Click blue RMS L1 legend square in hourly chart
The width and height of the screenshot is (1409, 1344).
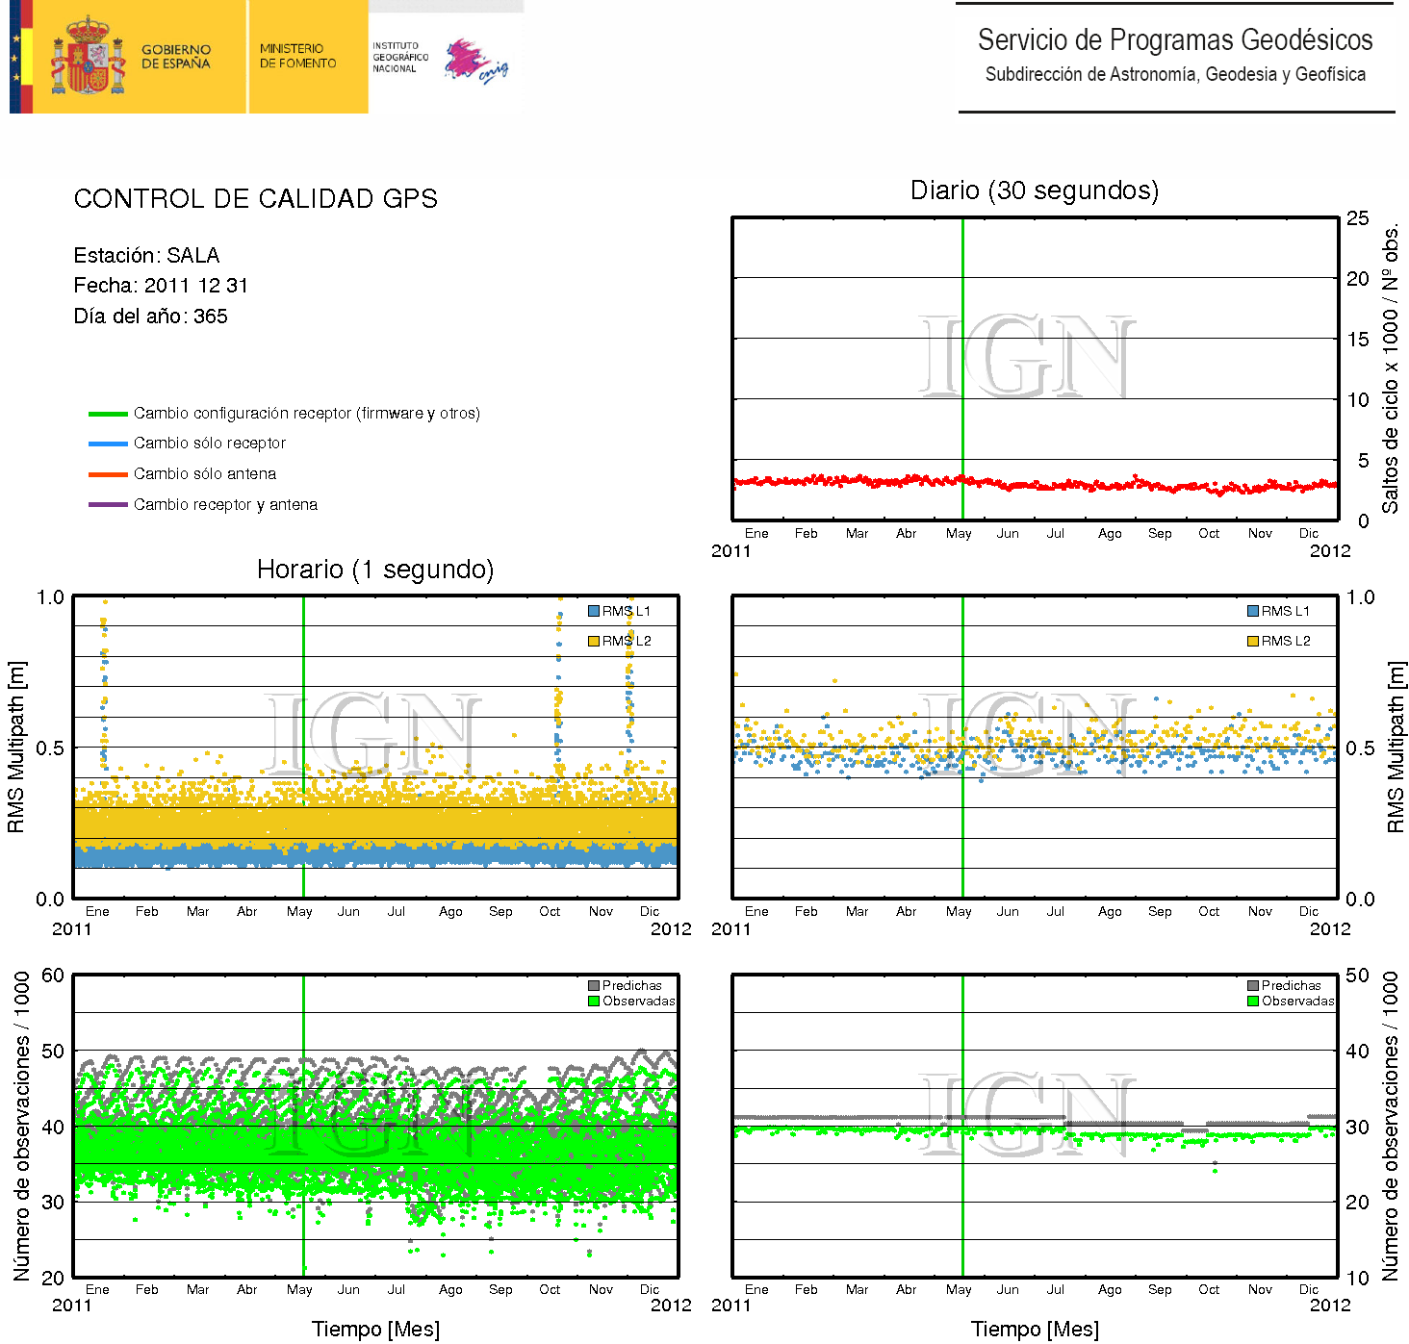594,611
